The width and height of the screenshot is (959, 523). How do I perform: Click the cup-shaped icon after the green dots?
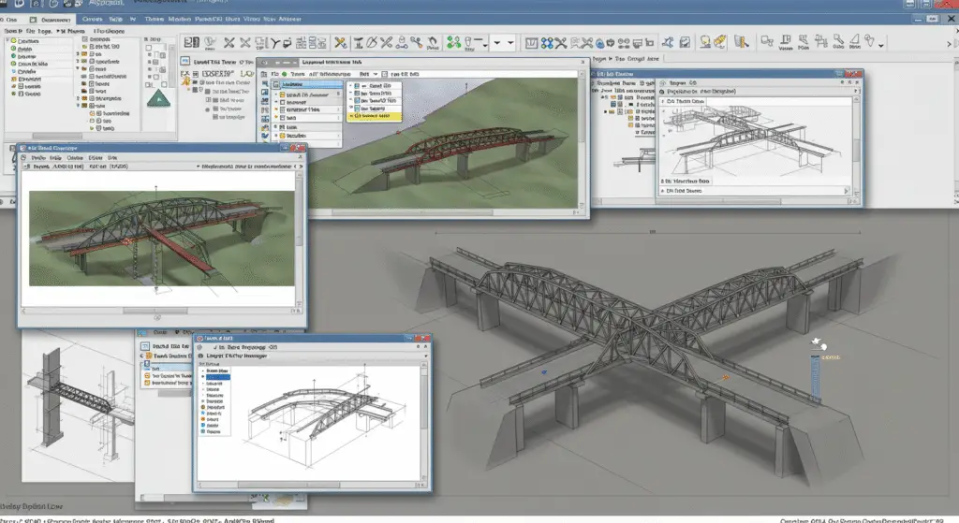point(468,42)
